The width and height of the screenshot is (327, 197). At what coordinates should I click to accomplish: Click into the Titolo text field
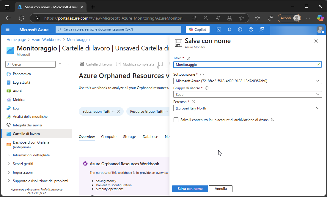click(x=244, y=64)
